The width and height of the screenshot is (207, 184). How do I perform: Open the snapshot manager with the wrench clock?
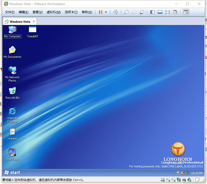click(142, 12)
